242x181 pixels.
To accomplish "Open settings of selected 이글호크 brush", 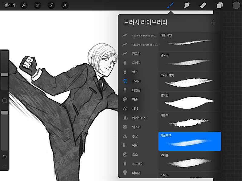I will [190, 141].
